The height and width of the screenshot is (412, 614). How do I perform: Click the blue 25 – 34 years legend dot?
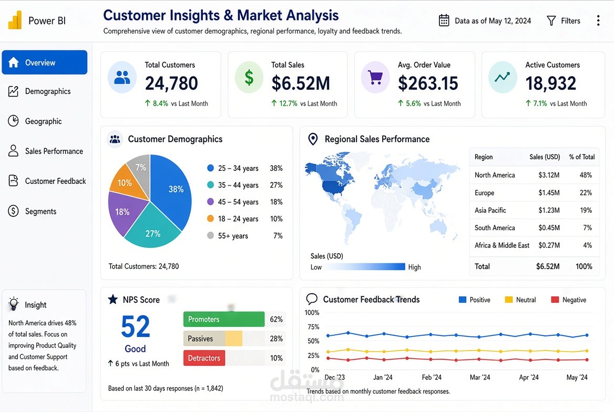210,168
